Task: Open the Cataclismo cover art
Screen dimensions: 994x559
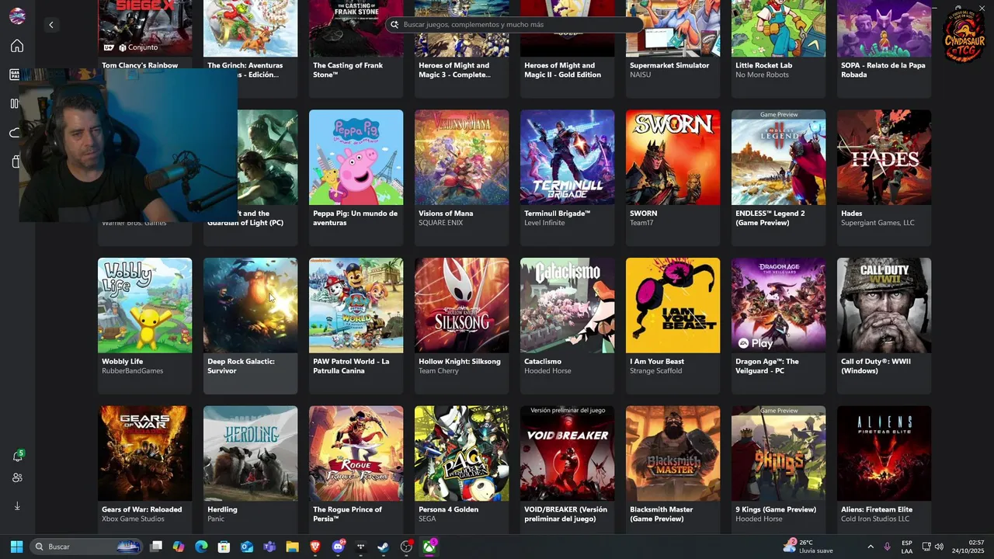Action: [x=567, y=305]
